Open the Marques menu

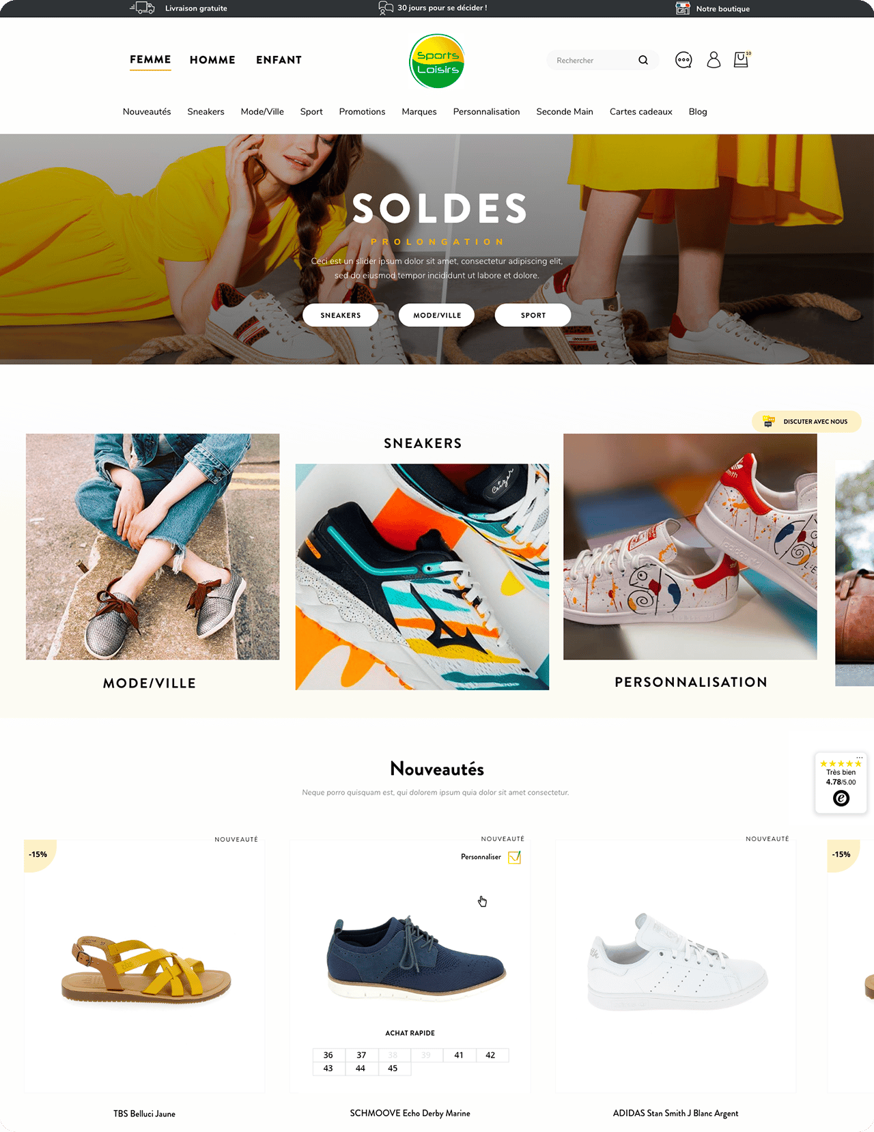click(x=419, y=112)
